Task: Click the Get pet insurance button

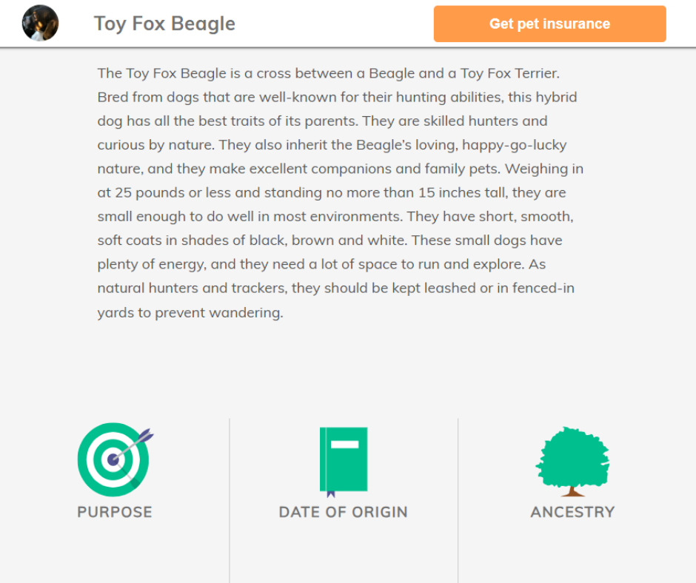Action: coord(549,24)
